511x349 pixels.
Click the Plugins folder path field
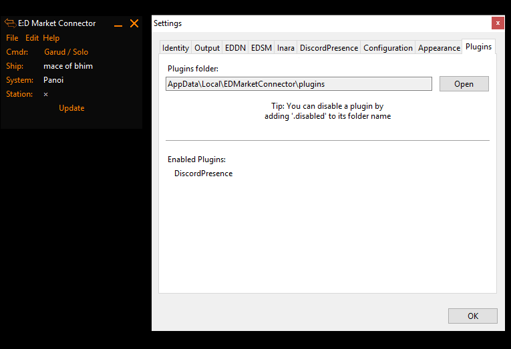(299, 84)
